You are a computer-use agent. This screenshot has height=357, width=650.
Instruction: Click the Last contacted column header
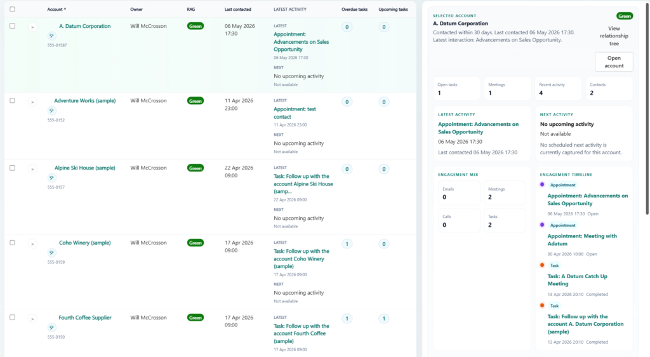click(x=238, y=9)
